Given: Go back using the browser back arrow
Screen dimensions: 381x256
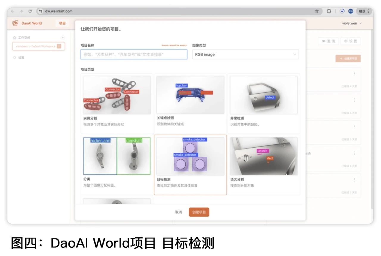Looking at the screenshot, I should [13, 11].
